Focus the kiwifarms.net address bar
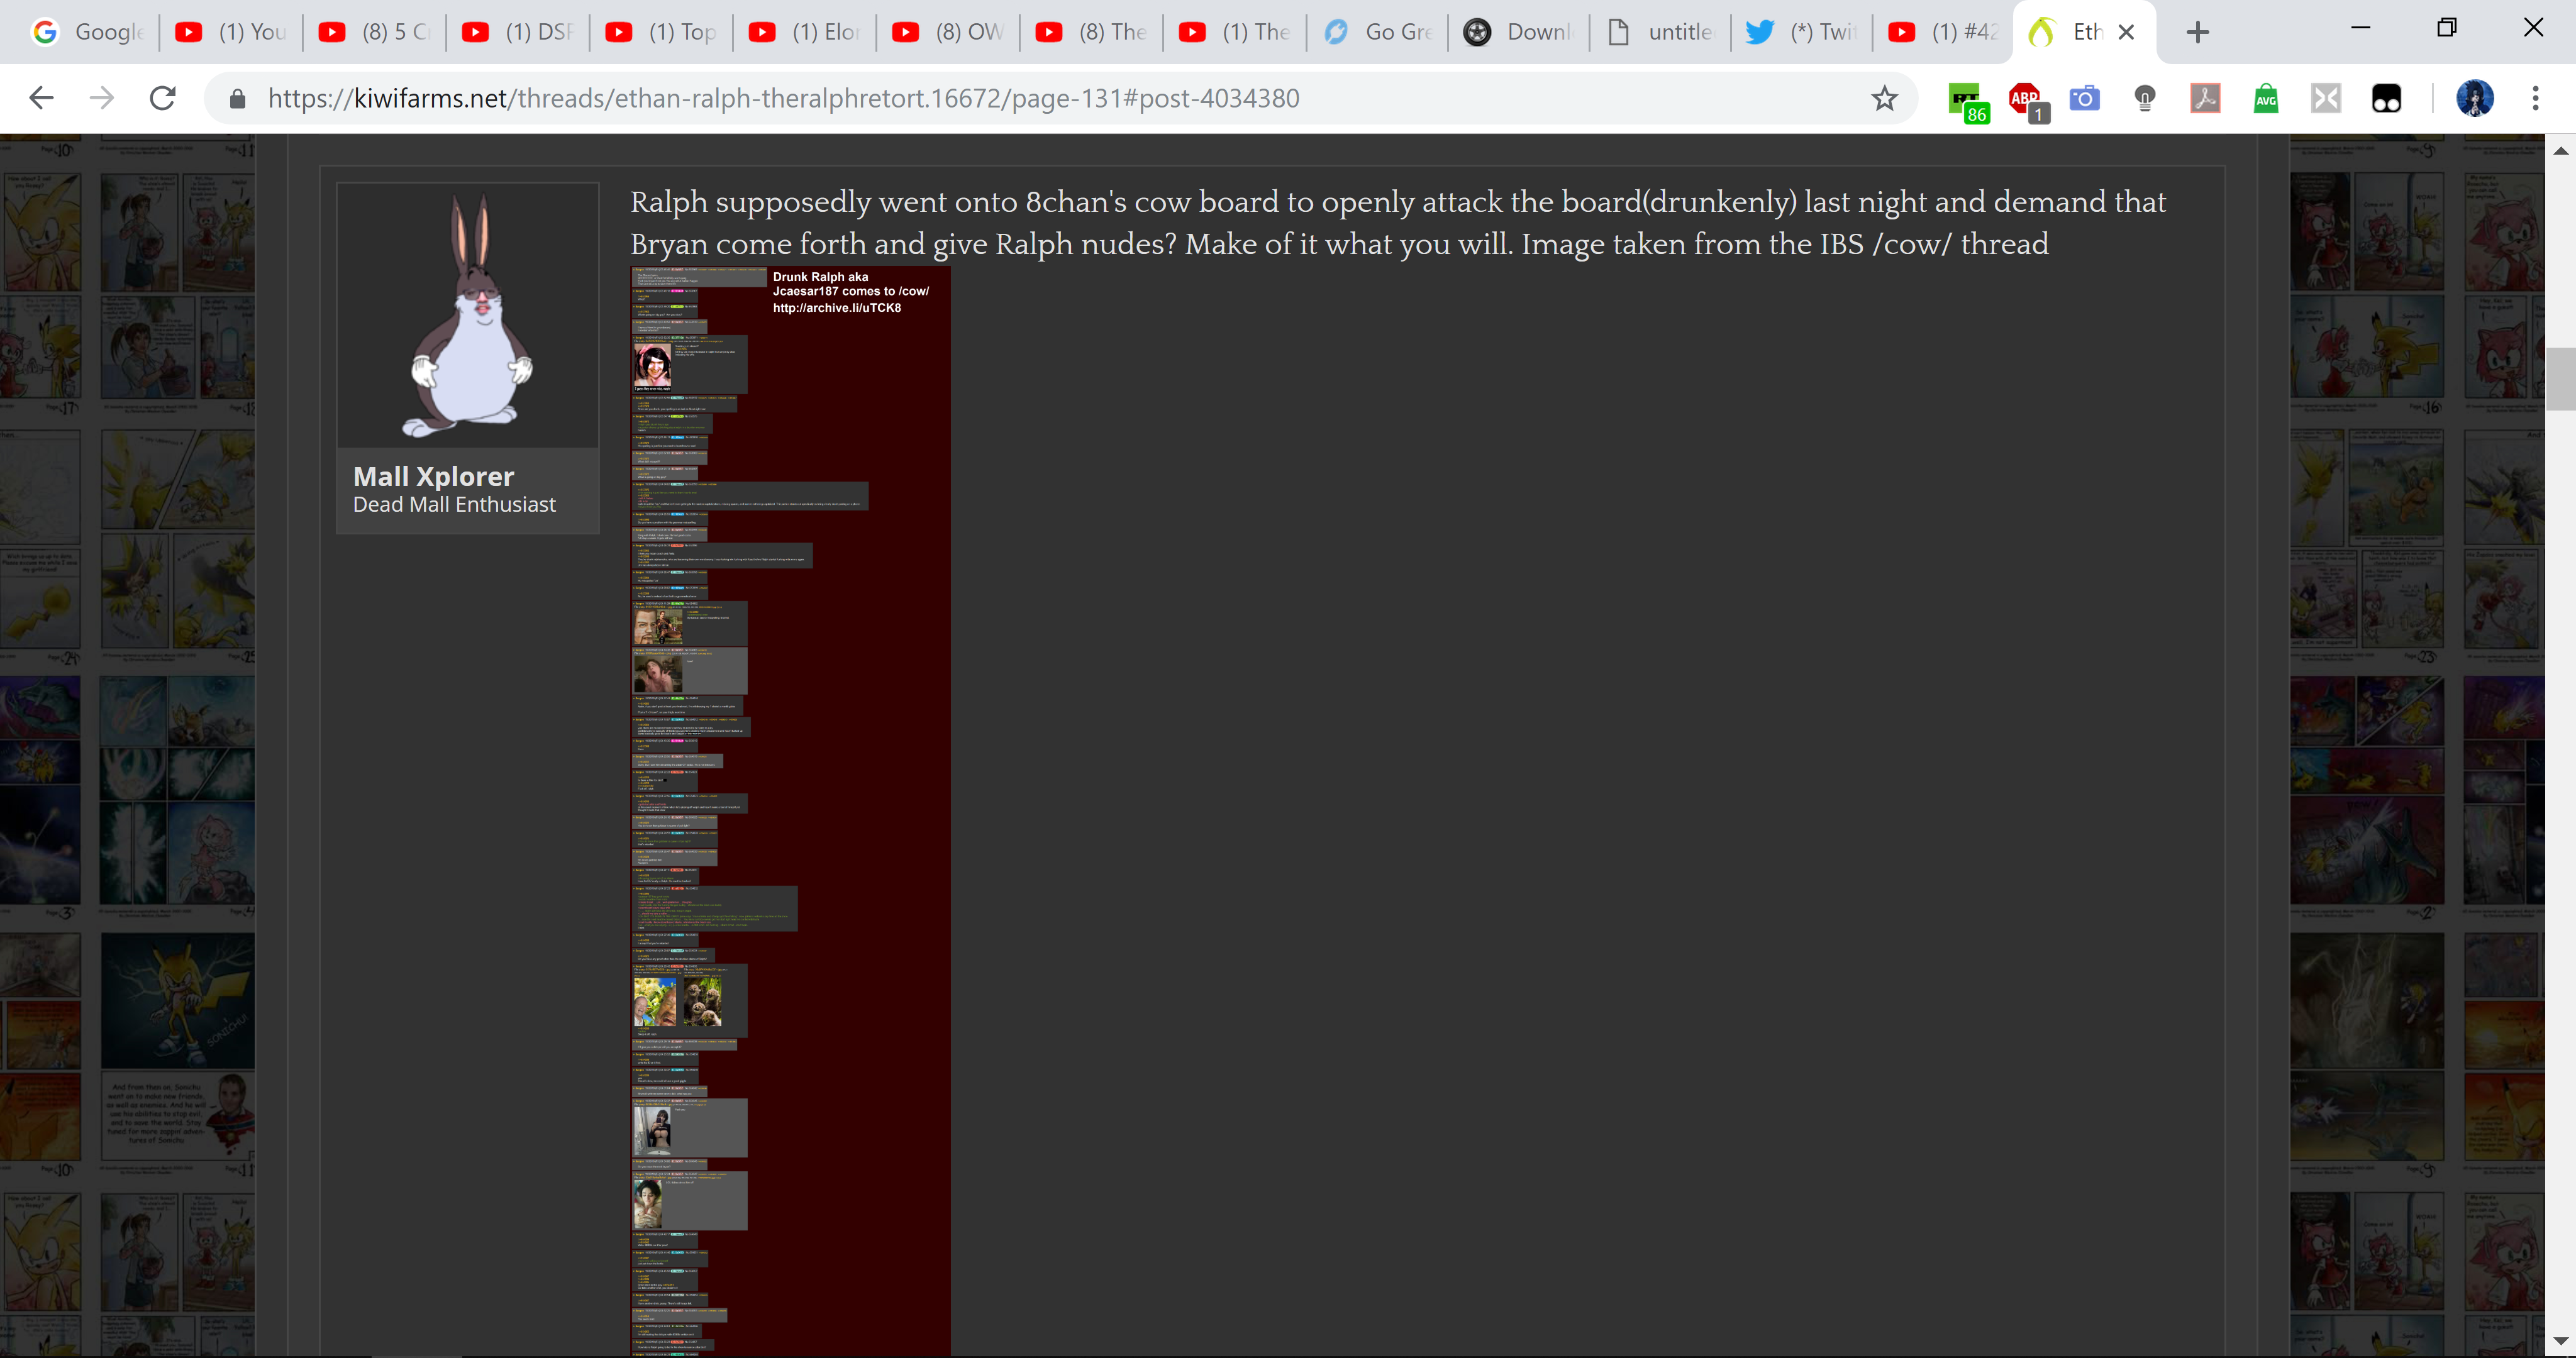The width and height of the screenshot is (2576, 1358). coord(1060,98)
